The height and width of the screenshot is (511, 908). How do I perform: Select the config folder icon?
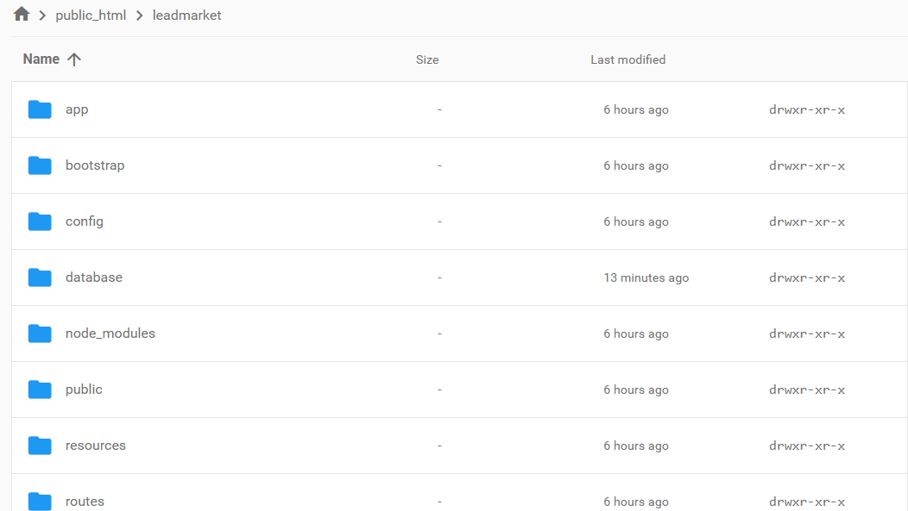tap(40, 221)
